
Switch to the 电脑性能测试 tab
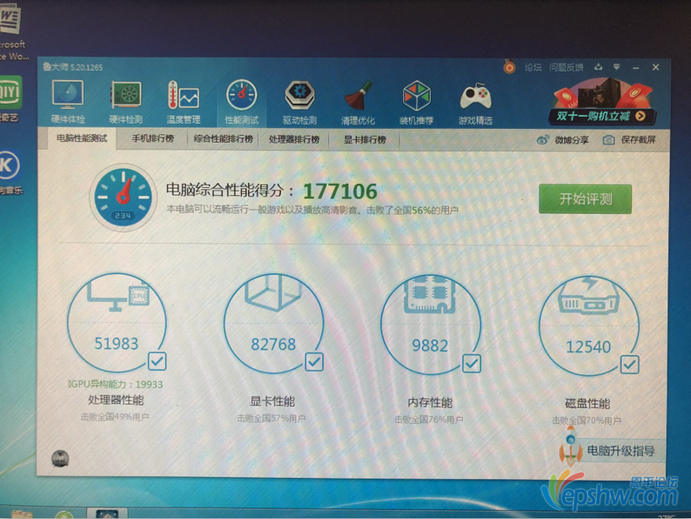[x=82, y=138]
